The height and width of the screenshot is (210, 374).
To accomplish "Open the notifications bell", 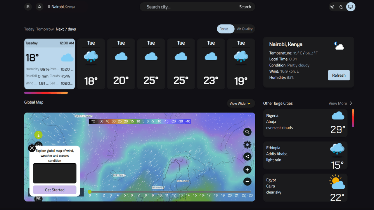I will click(x=39, y=7).
